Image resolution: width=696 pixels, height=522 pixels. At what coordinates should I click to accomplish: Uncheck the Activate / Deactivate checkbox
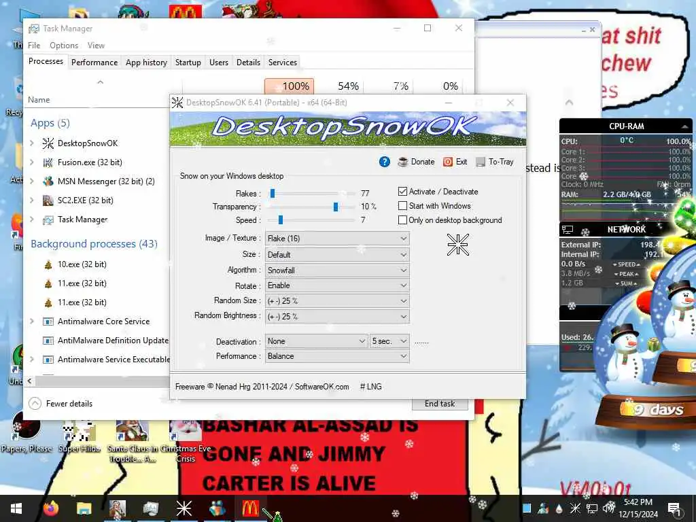402,191
